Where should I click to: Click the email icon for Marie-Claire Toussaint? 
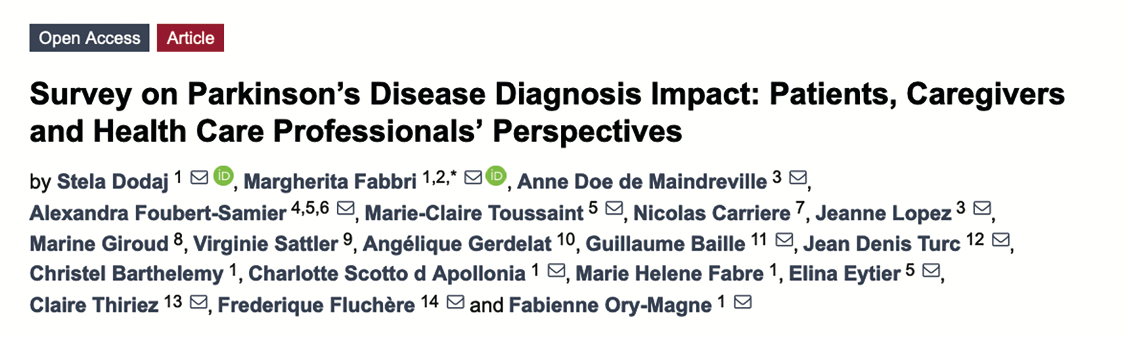pyautogui.click(x=614, y=208)
